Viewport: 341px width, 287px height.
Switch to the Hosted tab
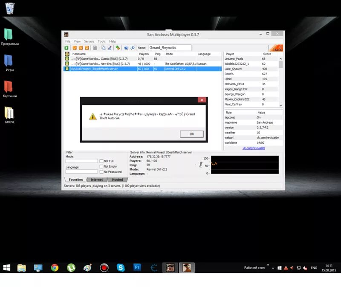pyautogui.click(x=118, y=180)
